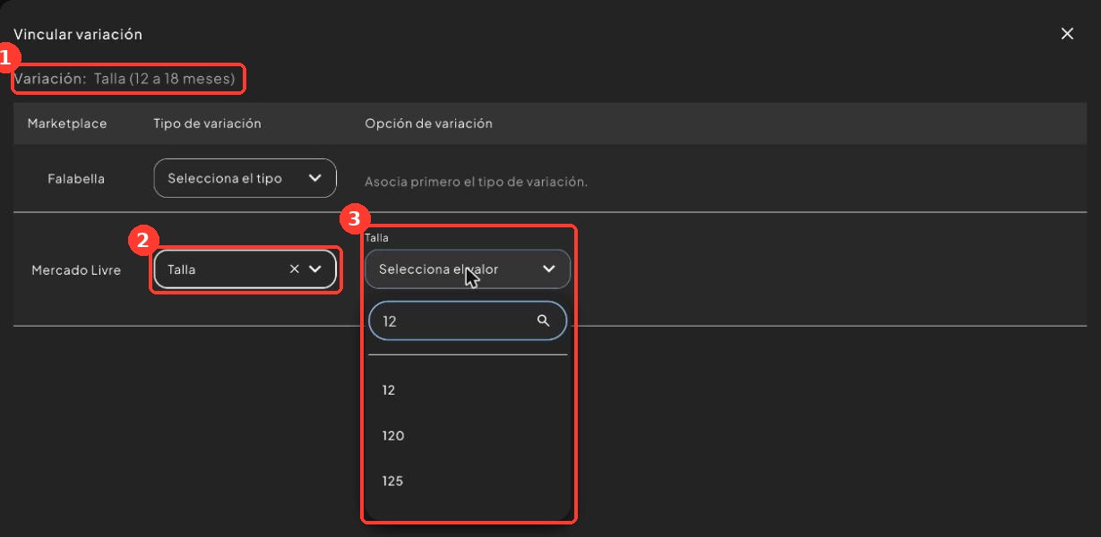Focus the search field containing 12
Screen dimensions: 1101x537
coord(468,321)
